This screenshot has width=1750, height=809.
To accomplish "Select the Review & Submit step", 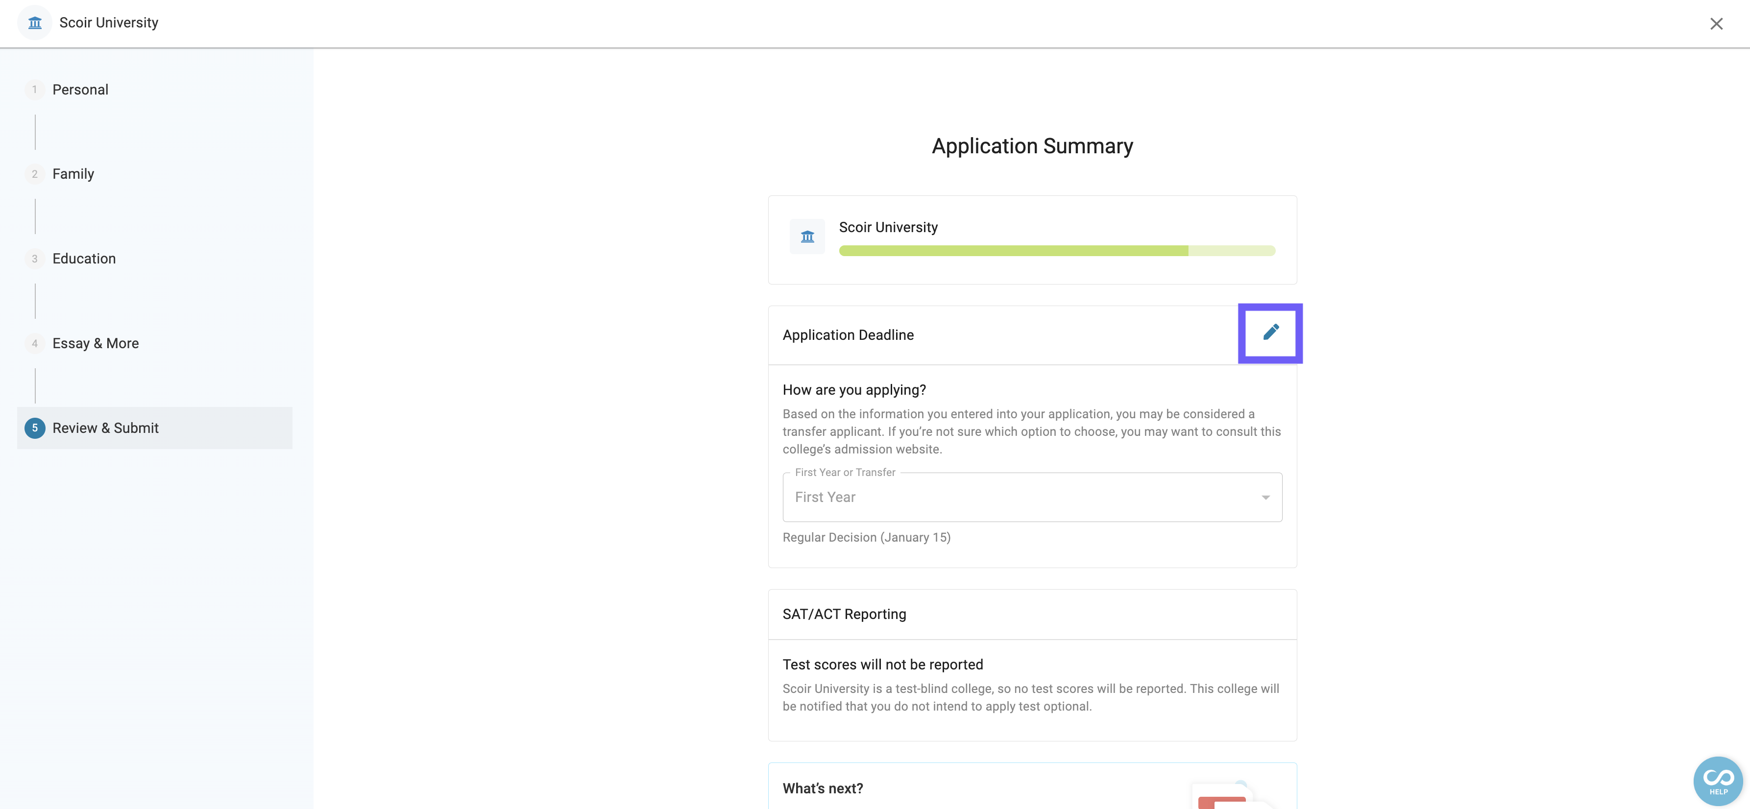I will (155, 428).
